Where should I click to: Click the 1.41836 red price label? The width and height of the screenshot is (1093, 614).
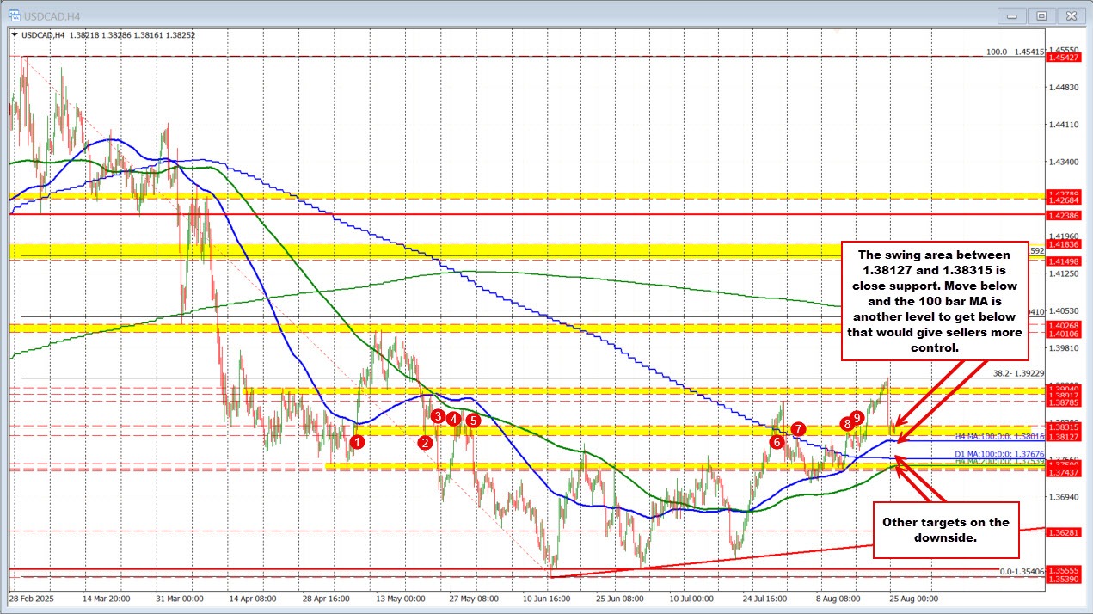[x=1064, y=245]
